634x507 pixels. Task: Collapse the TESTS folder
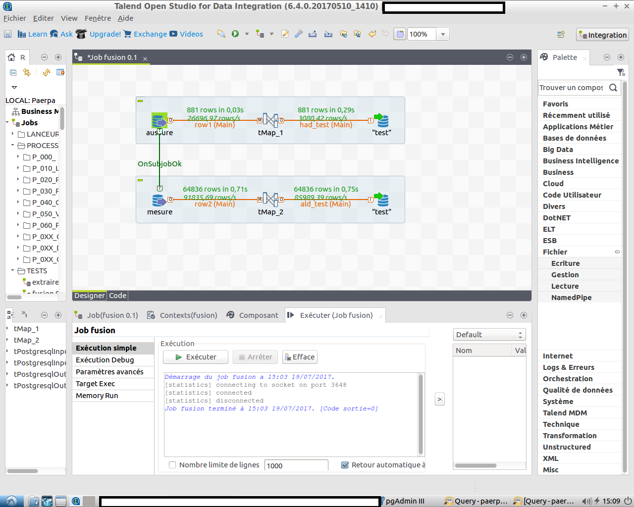pyautogui.click(x=13, y=270)
